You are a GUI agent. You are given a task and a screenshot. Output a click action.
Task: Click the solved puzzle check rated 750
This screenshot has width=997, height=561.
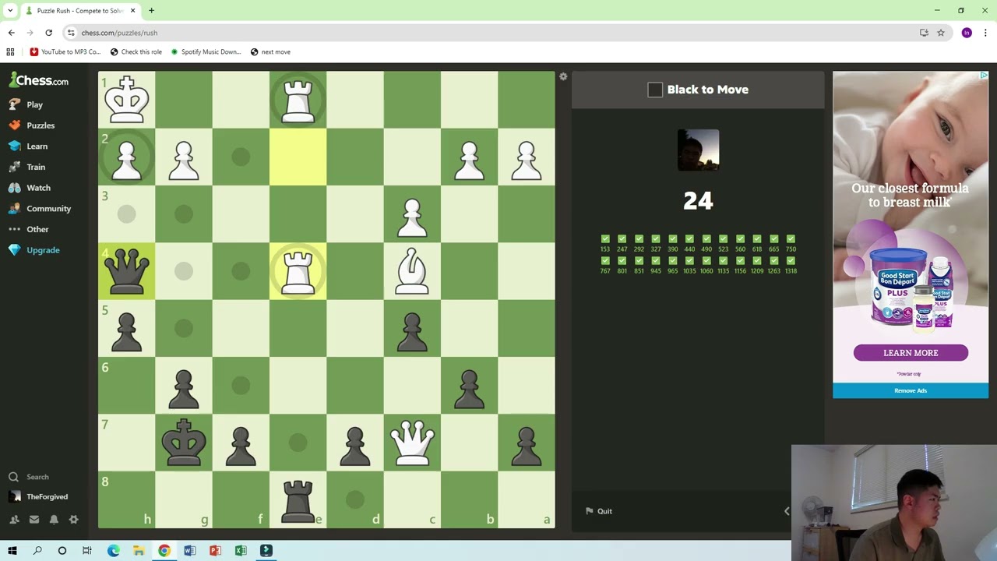(x=791, y=239)
